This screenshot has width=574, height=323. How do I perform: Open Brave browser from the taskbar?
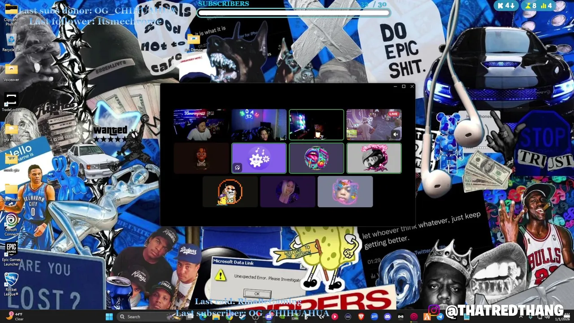361,317
